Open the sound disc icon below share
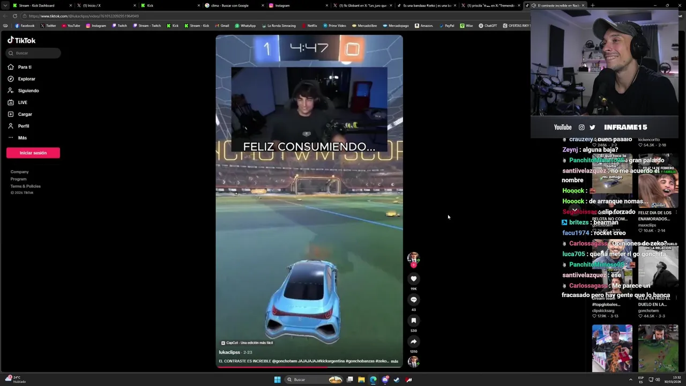Screen dimensions: 686x386 (413, 362)
